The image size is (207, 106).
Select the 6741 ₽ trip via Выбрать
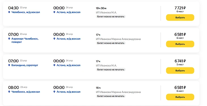pos(180,71)
